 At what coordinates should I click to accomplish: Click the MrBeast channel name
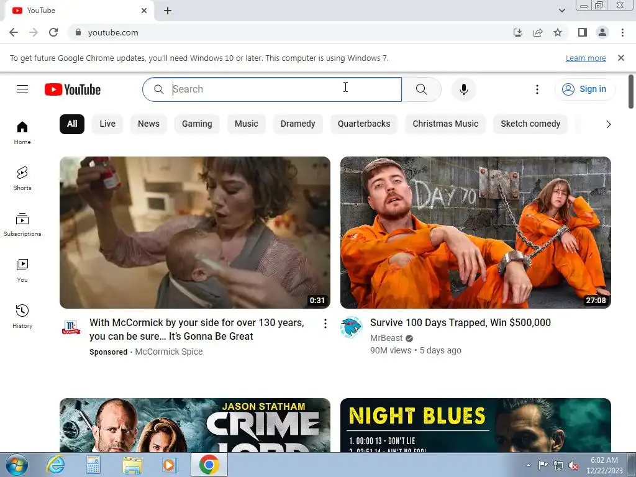pos(386,338)
